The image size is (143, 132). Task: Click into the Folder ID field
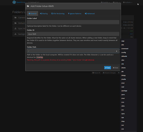73,34
